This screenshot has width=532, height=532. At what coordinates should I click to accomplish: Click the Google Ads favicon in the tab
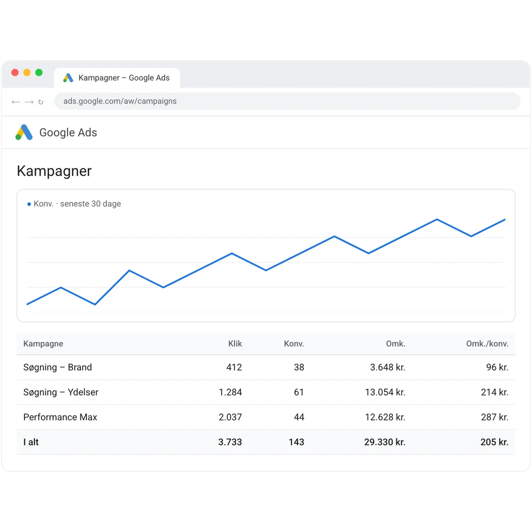68,78
